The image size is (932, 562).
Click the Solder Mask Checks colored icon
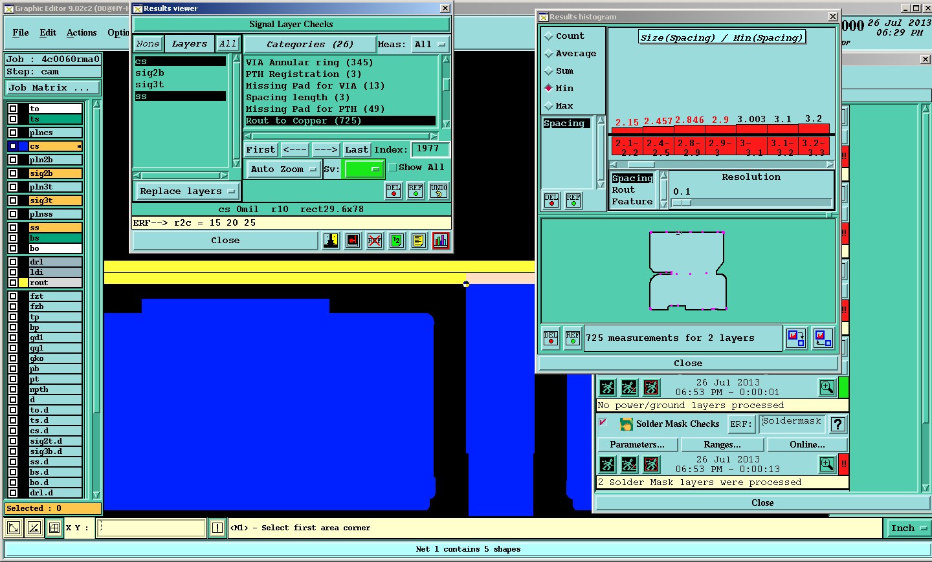627,424
